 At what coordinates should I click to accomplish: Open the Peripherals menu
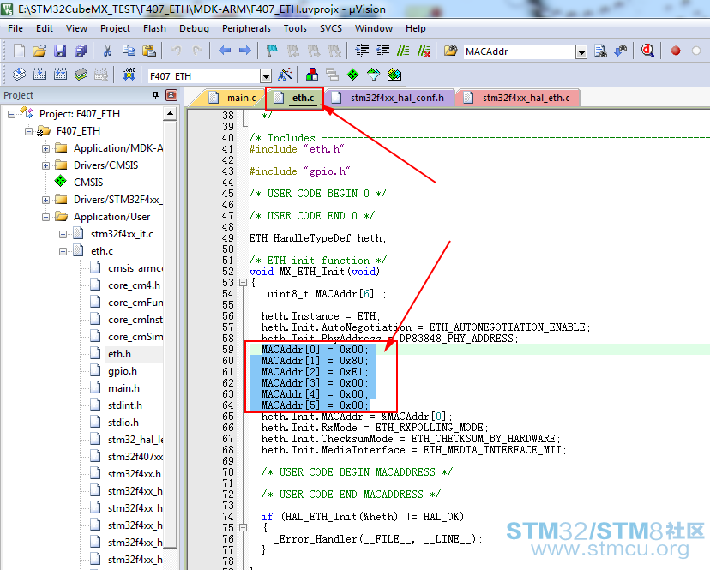(246, 28)
